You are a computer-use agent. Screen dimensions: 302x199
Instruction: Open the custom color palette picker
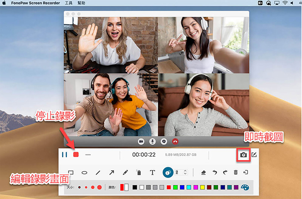pyautogui.click(x=245, y=187)
